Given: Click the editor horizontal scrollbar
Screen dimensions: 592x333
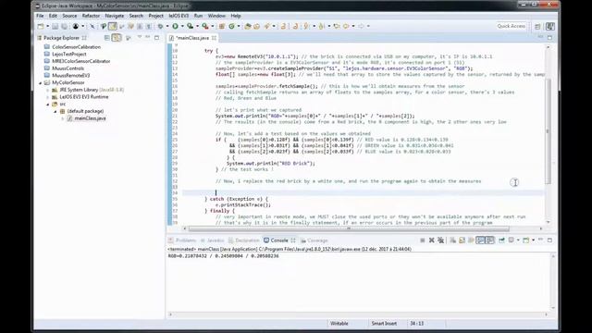Looking at the screenshot, I should (x=349, y=228).
